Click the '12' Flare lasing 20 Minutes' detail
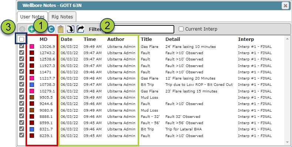Viewport: 292px width, 147px height. pos(190,78)
